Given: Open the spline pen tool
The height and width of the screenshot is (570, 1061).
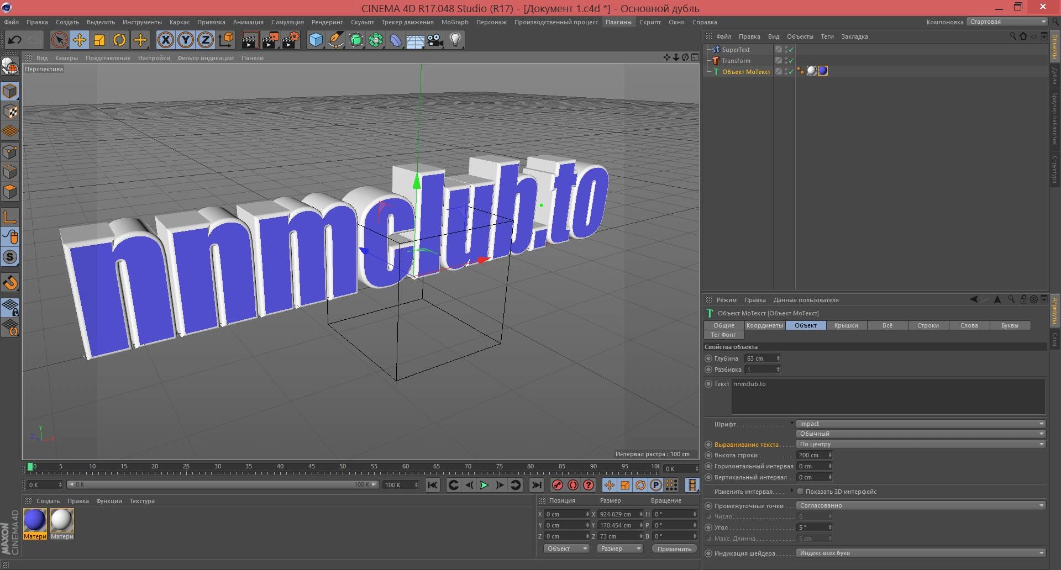Looking at the screenshot, I should 335,40.
